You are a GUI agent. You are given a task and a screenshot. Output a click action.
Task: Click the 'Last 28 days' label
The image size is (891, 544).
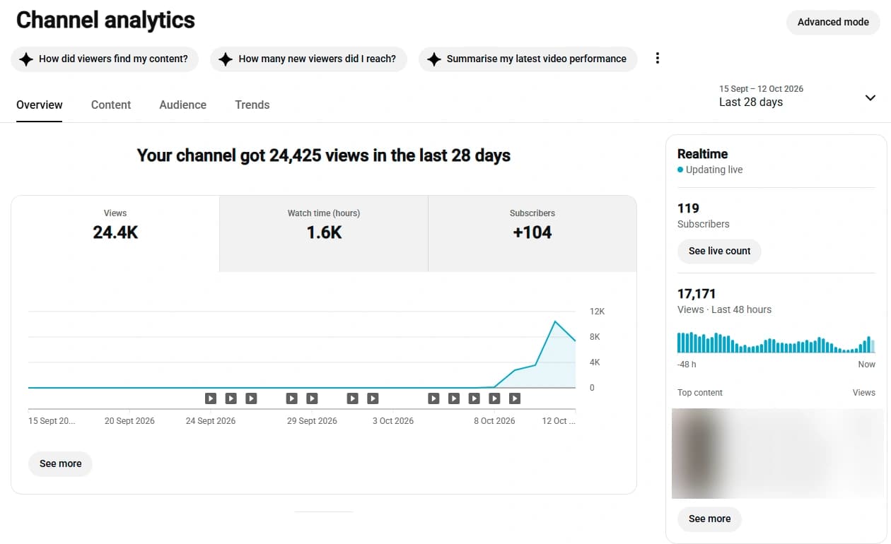[751, 102]
